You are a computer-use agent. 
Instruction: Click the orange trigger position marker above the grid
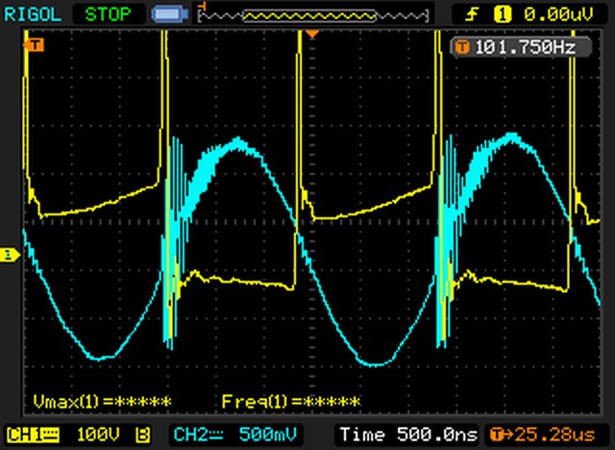pyautogui.click(x=311, y=34)
